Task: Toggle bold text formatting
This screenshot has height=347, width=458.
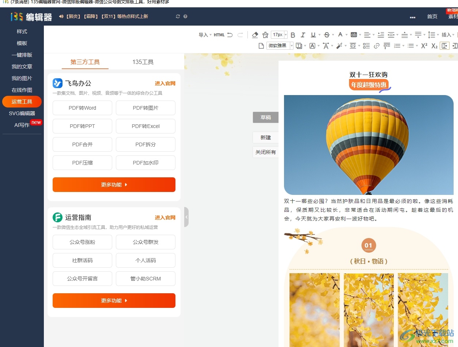Action: 293,35
